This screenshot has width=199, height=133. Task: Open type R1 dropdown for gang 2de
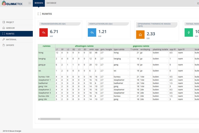pyautogui.click(x=192, y=99)
